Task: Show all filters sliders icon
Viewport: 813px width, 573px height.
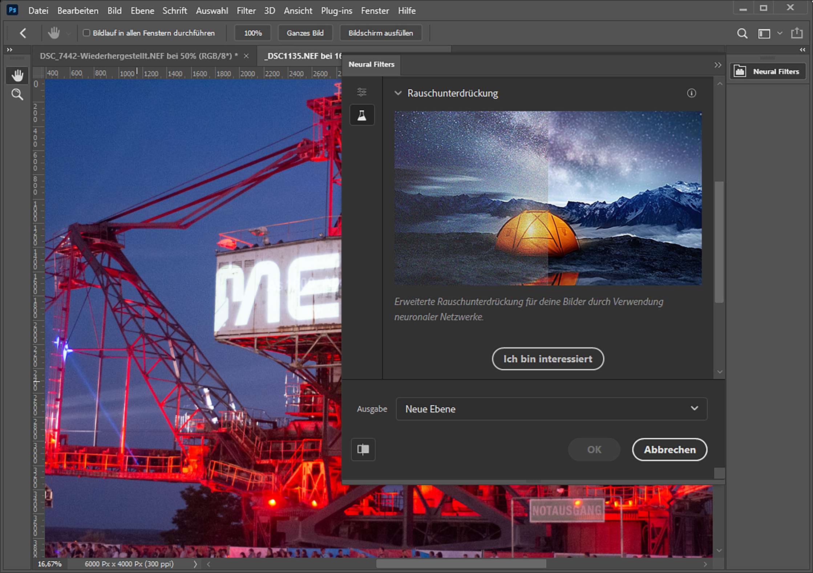Action: point(362,92)
